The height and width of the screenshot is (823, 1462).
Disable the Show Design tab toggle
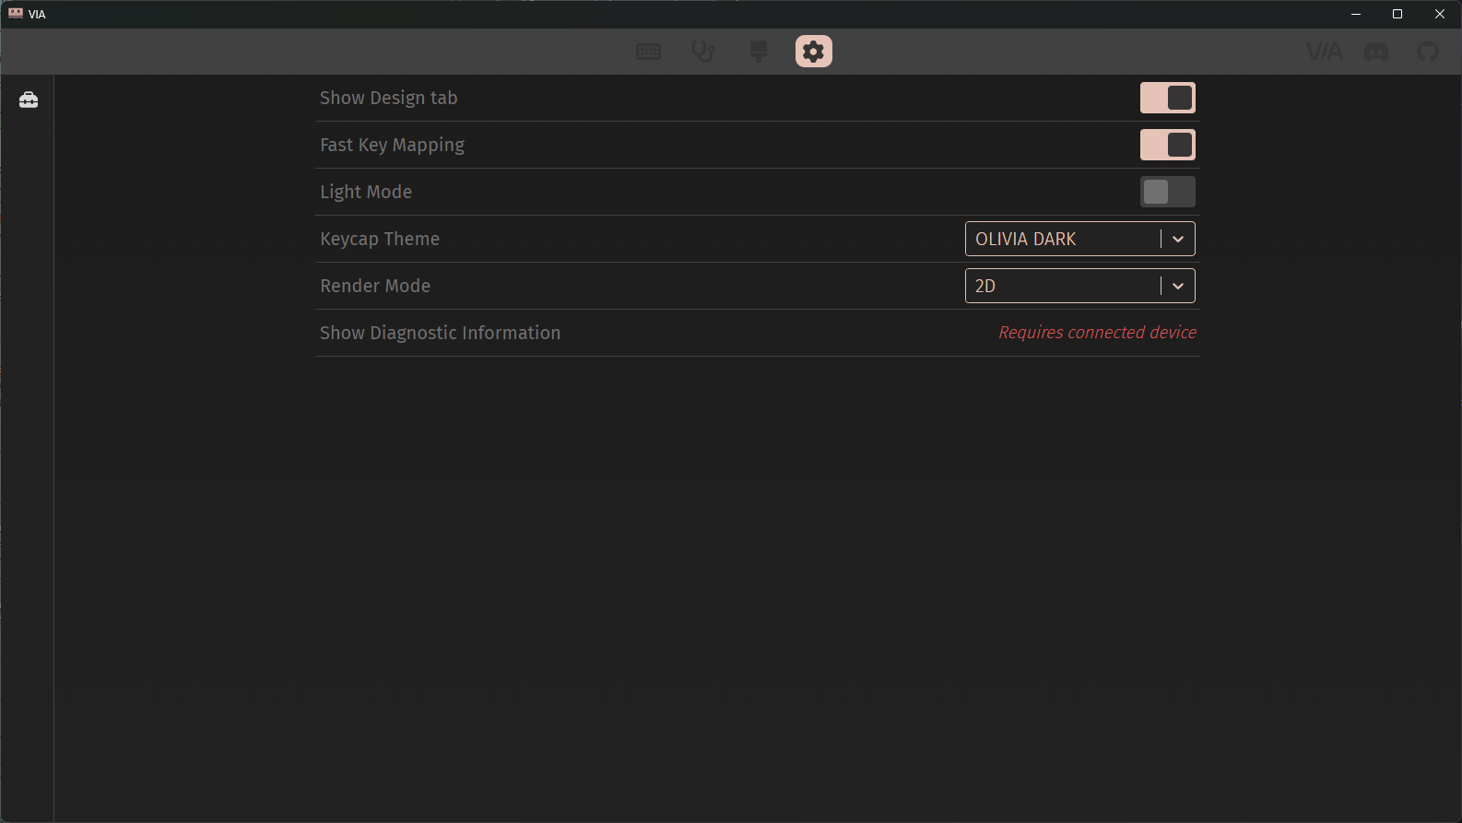tap(1168, 98)
